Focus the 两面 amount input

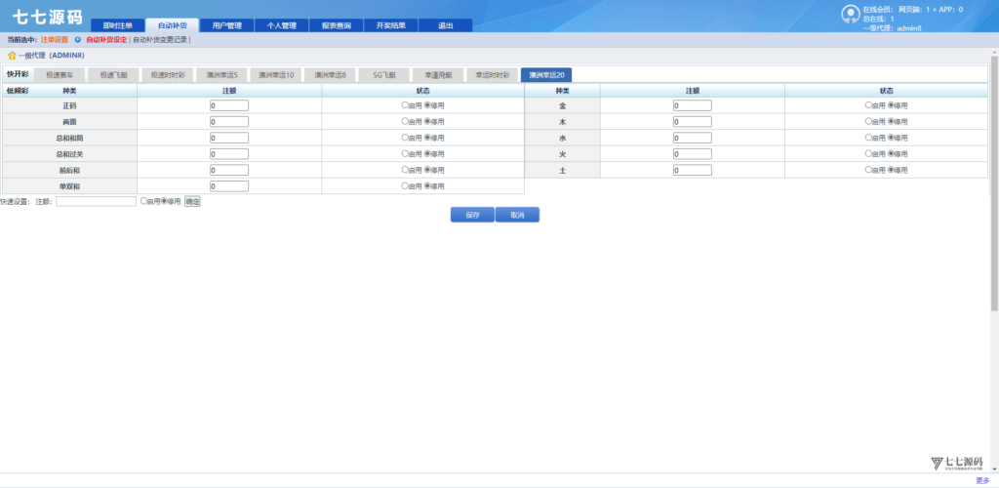(x=229, y=122)
